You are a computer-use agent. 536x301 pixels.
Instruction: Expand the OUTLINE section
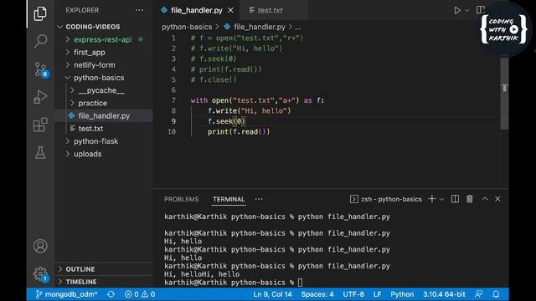point(80,269)
